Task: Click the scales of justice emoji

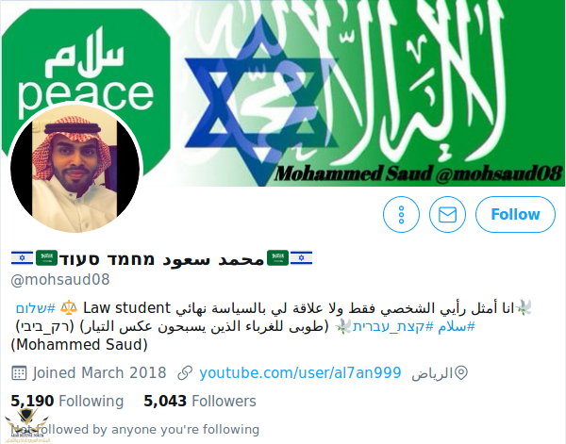Action: click(69, 307)
